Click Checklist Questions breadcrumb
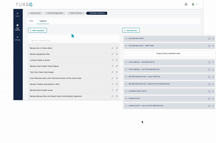 coord(97,13)
